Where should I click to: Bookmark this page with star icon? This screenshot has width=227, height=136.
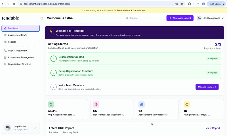point(182,4)
